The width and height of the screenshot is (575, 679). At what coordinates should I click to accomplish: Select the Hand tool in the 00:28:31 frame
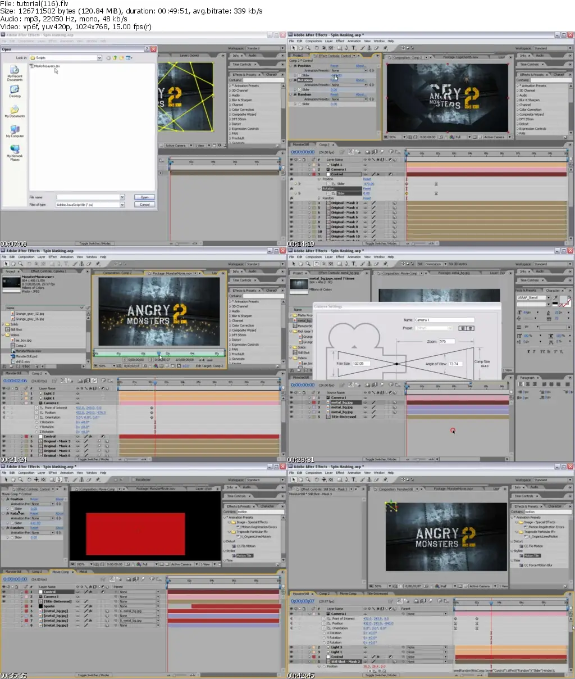point(301,264)
